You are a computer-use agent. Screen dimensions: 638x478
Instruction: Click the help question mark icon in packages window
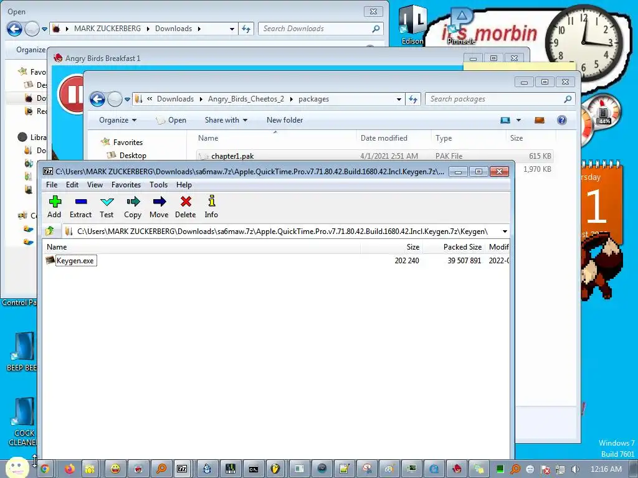click(x=562, y=120)
